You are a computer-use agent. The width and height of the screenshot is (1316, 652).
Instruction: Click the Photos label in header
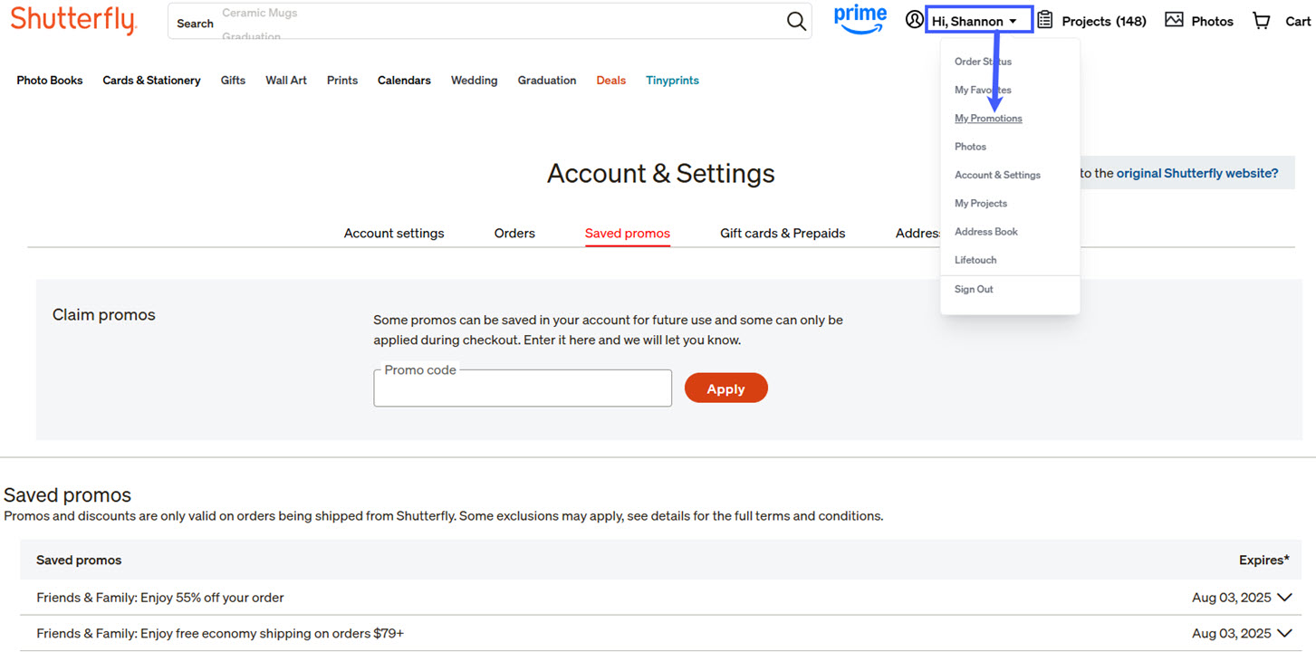point(1212,21)
